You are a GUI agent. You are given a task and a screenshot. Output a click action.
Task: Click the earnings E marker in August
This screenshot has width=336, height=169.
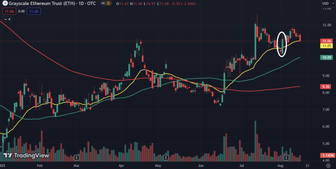coord(286,158)
